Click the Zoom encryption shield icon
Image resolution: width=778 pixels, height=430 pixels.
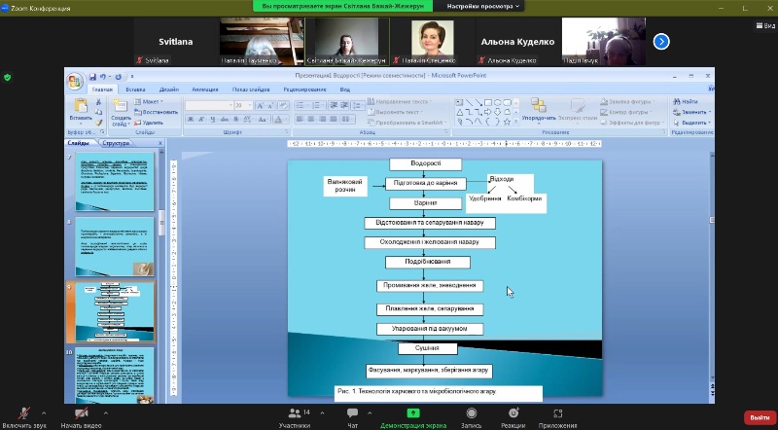pyautogui.click(x=7, y=78)
